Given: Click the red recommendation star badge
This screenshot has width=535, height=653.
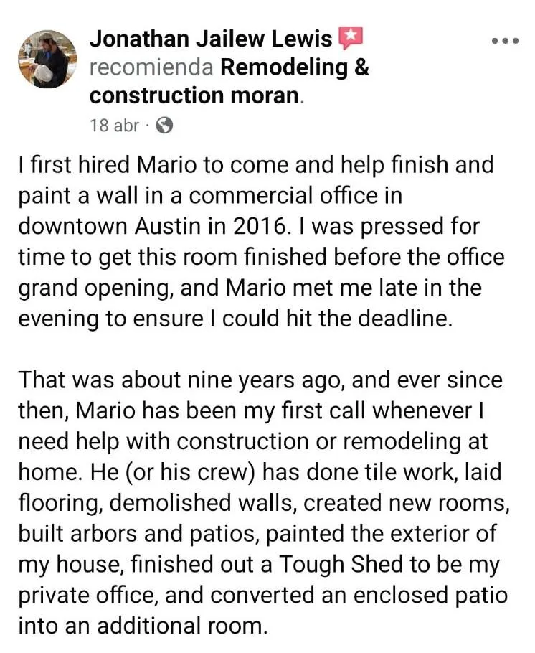Looking at the screenshot, I should (351, 37).
